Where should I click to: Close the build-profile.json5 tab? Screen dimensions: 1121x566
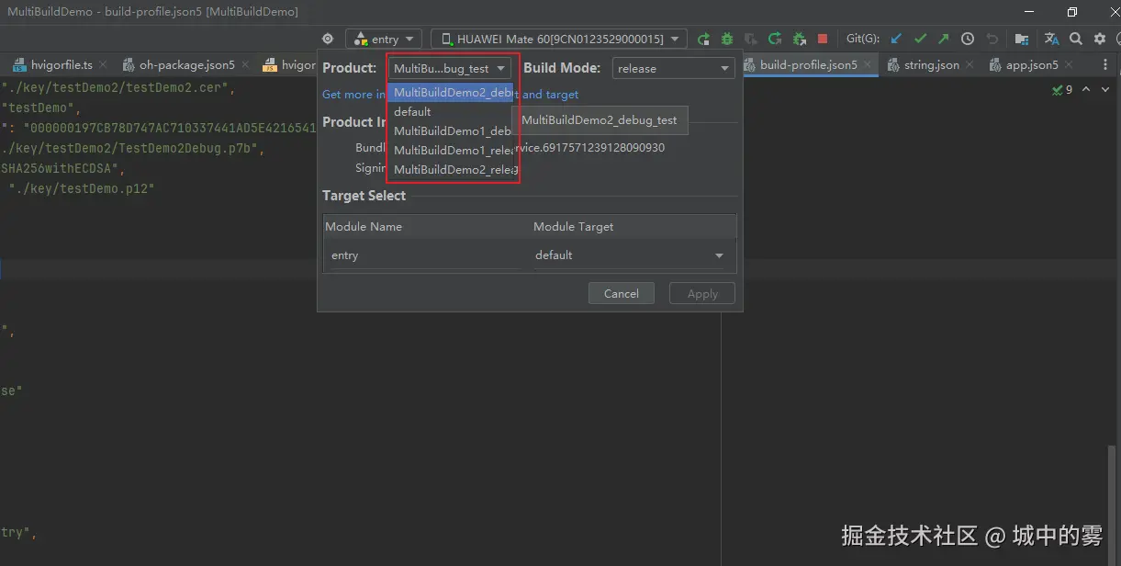coord(868,65)
